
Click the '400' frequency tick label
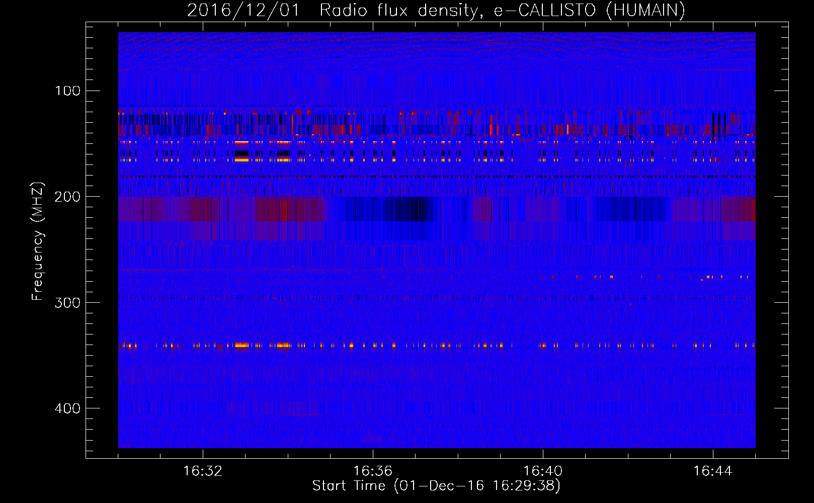pyautogui.click(x=67, y=408)
